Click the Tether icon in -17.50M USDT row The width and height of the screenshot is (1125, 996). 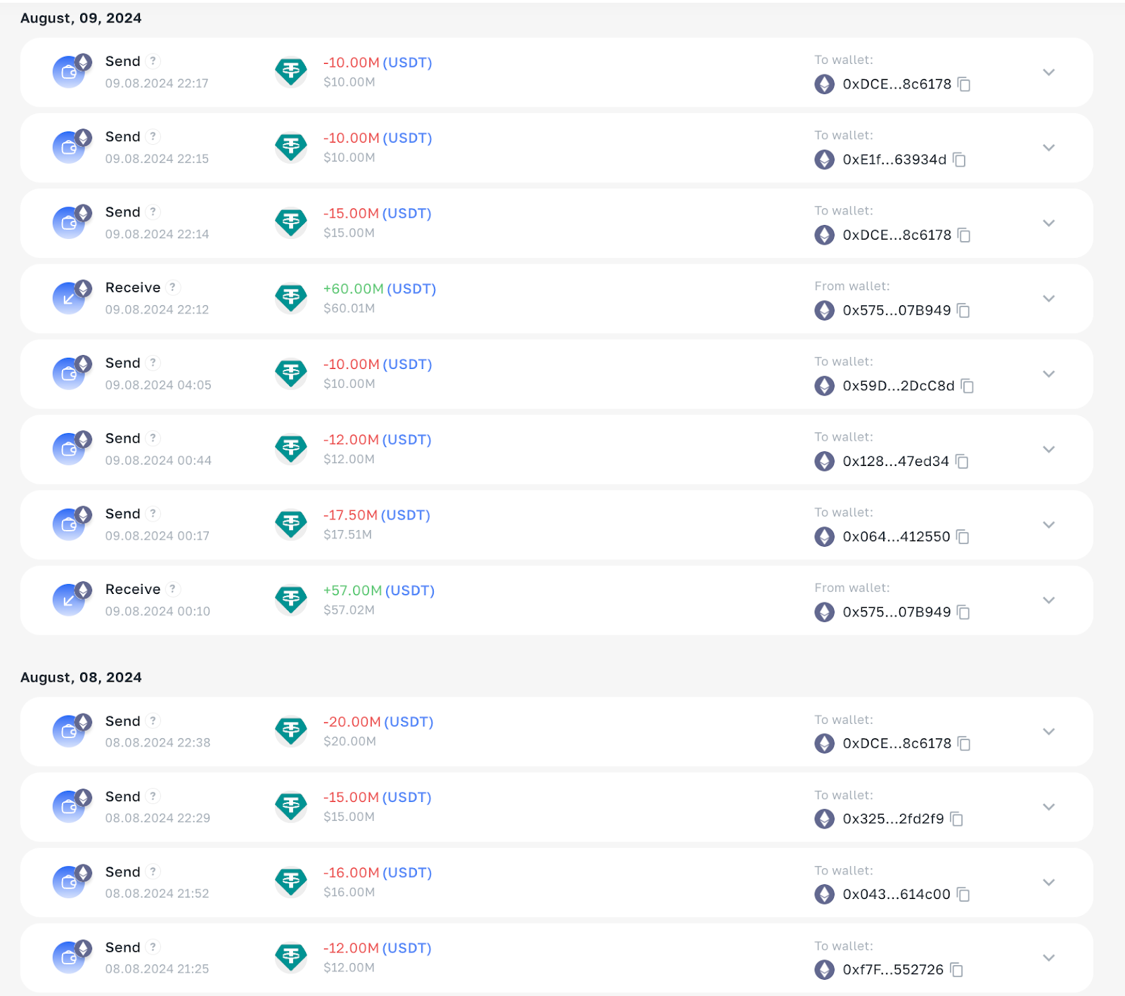pyautogui.click(x=291, y=524)
